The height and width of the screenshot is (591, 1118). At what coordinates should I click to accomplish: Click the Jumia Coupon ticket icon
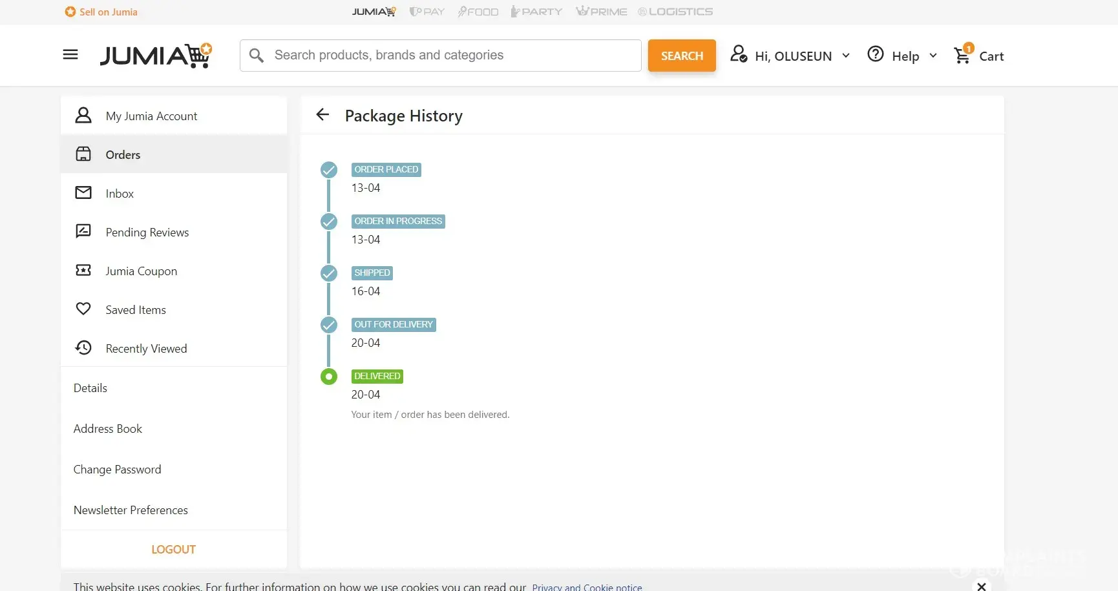click(x=83, y=271)
